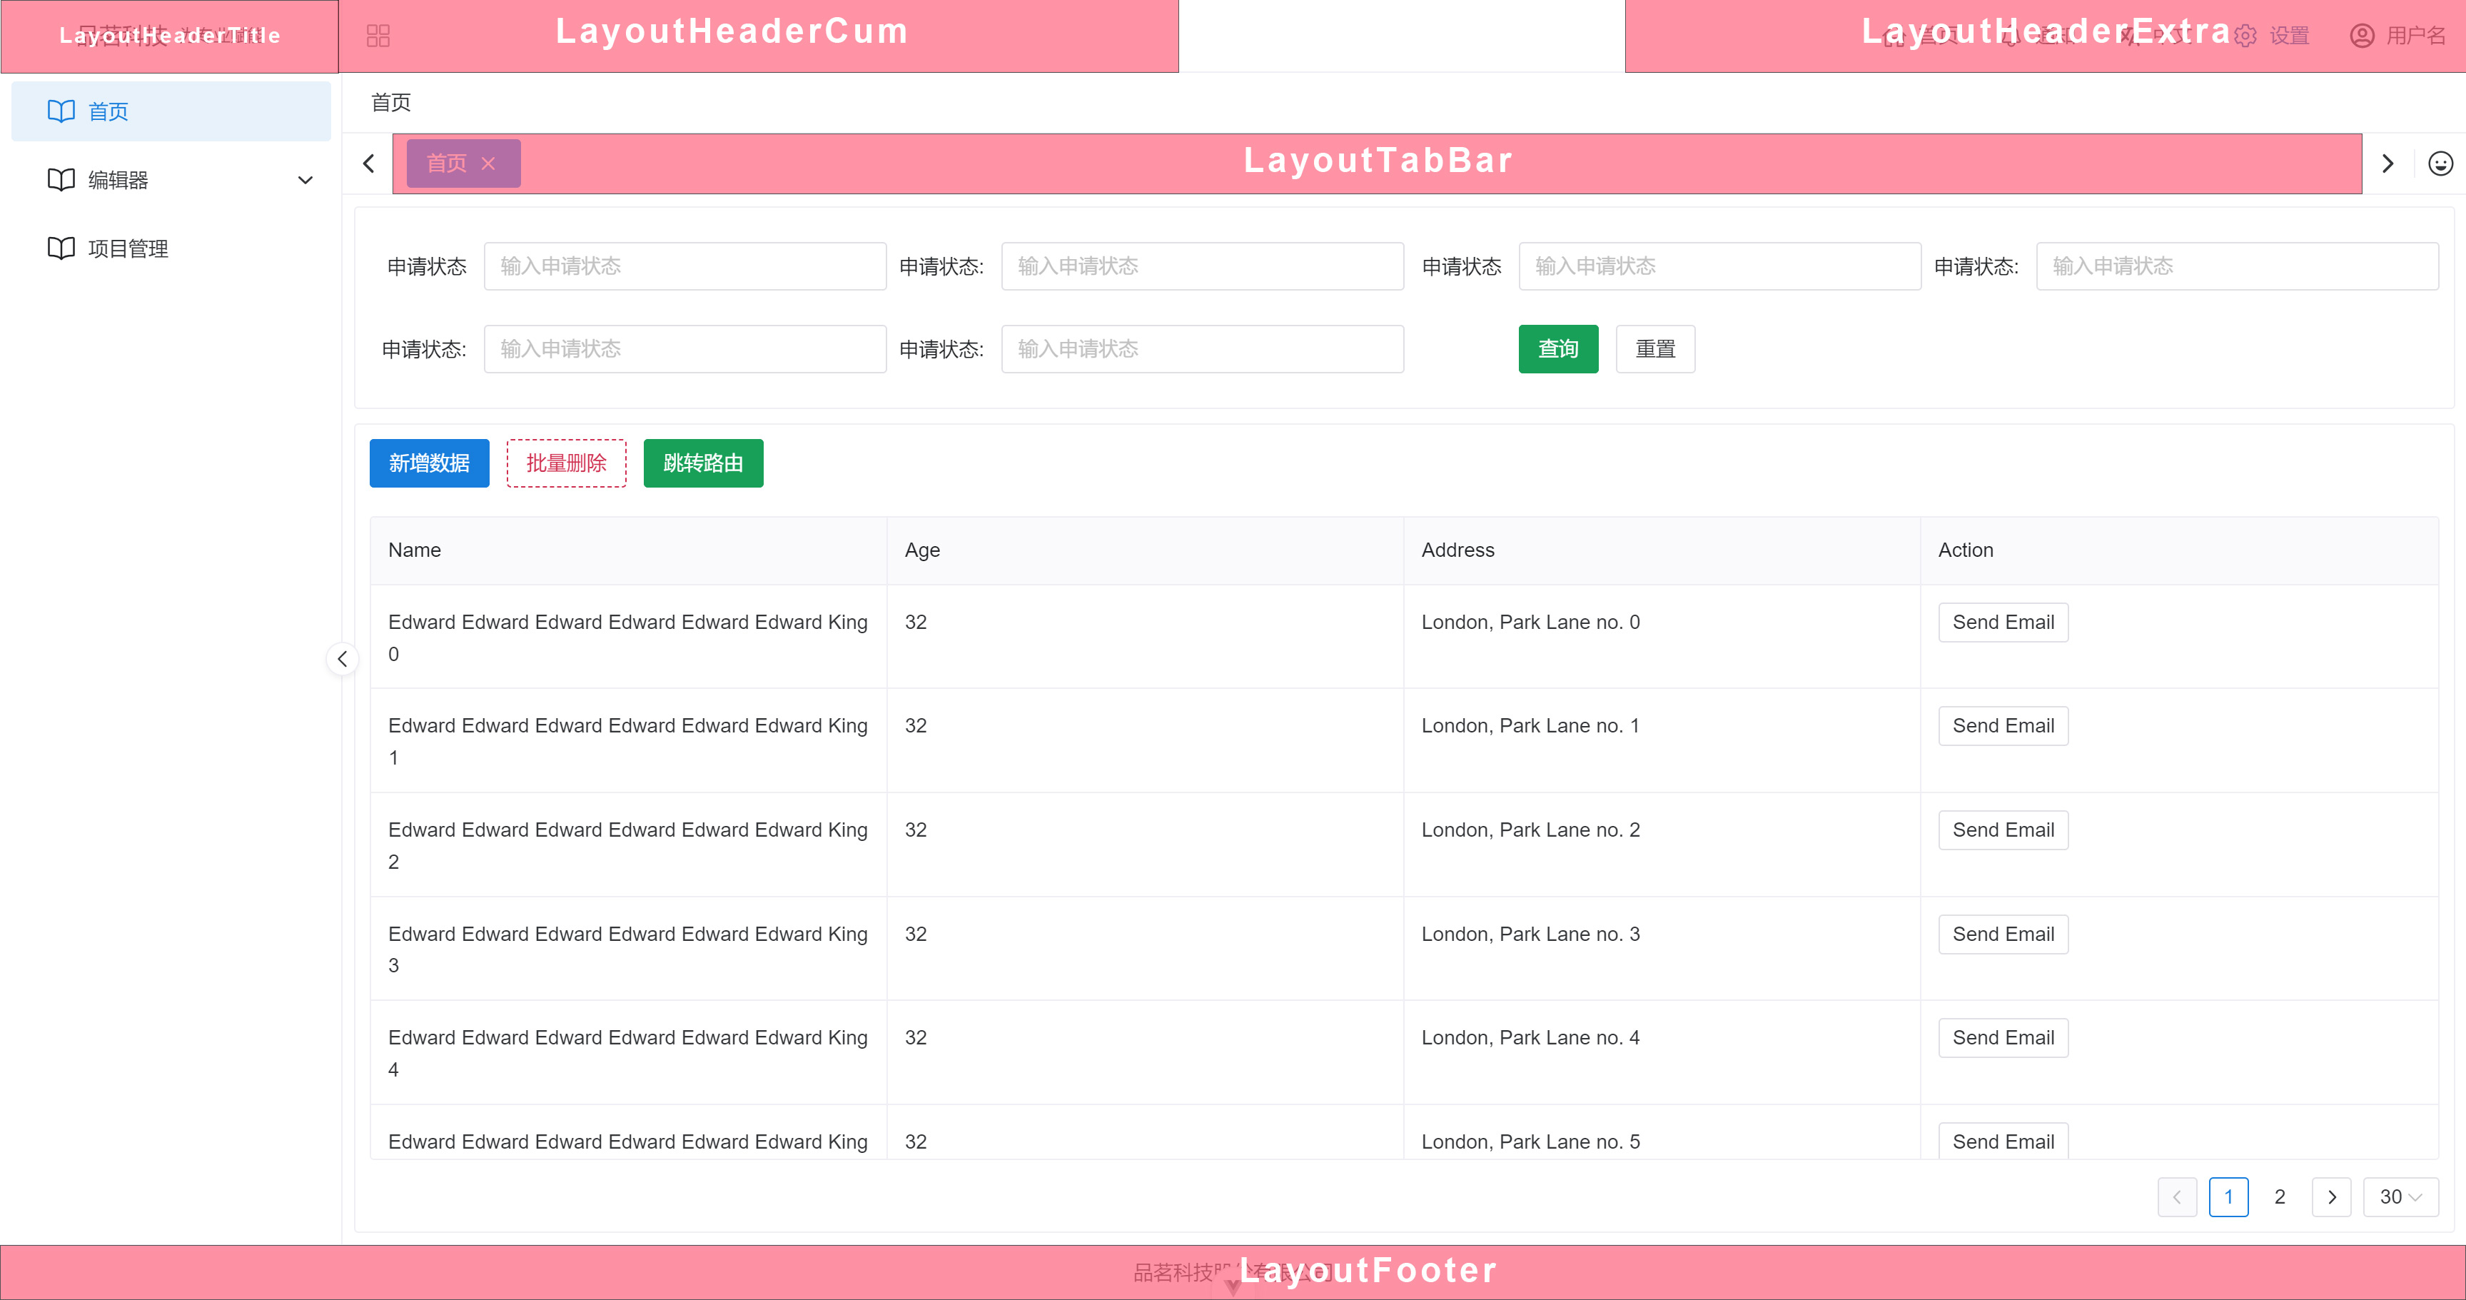The height and width of the screenshot is (1300, 2466).
Task: Send Email for Park Lane no. 3
Action: pos(2003,934)
